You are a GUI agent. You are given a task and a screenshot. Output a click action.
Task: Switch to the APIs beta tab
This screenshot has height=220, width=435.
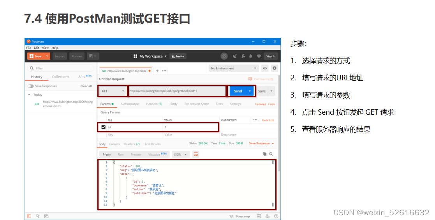[85, 76]
